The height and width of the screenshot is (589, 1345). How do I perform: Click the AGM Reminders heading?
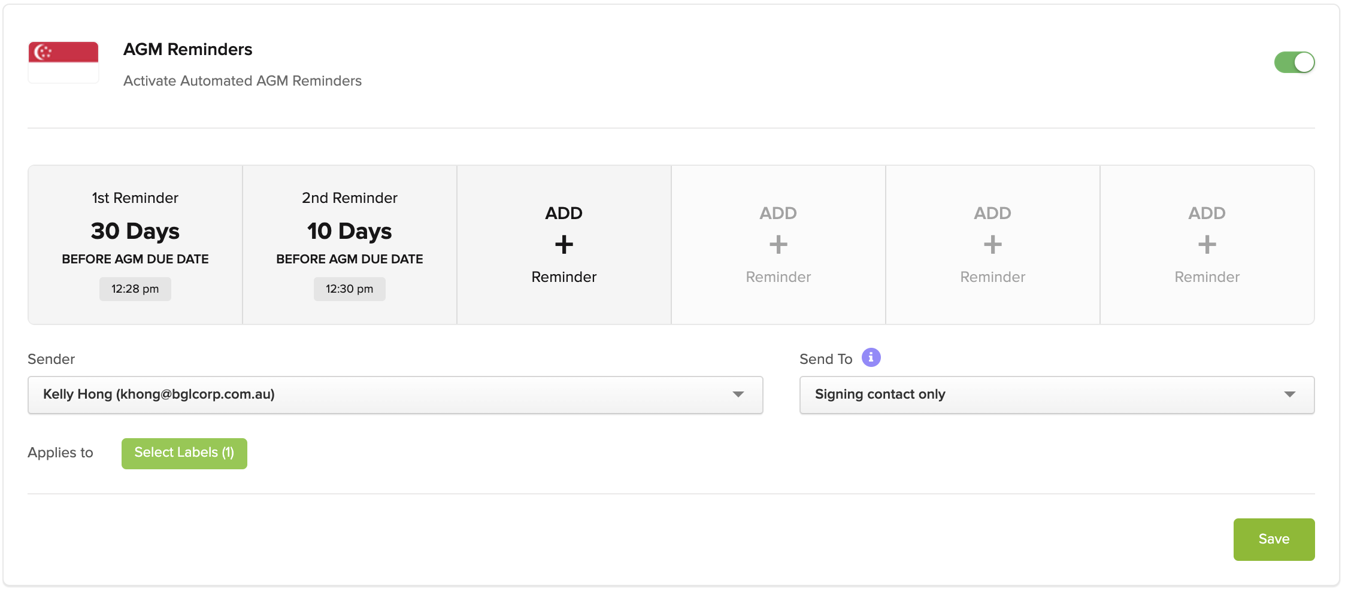tap(188, 49)
